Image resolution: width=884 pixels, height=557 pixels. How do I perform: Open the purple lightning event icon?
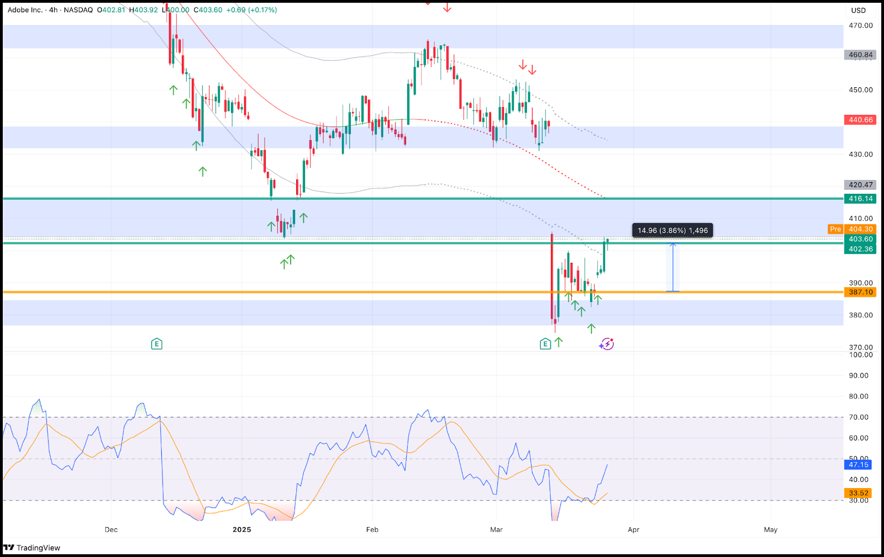tap(607, 344)
